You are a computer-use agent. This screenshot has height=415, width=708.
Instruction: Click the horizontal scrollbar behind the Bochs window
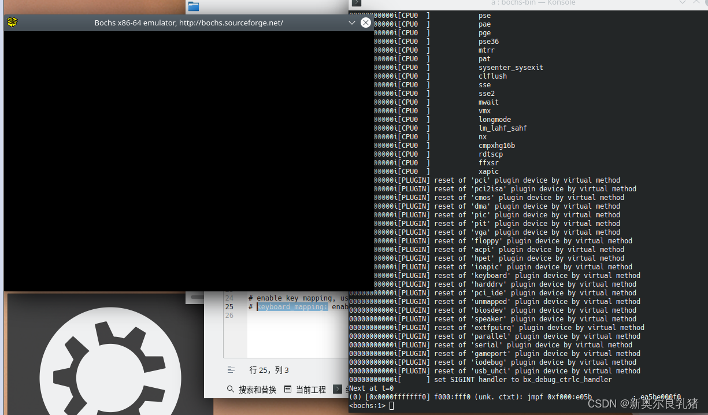(198, 297)
